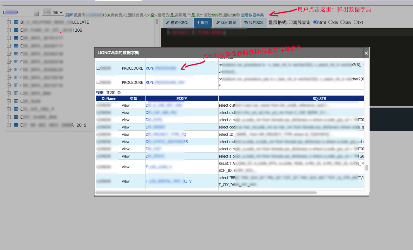Select the html display format
Viewport: 413px width, 250px height.
click(x=315, y=22)
